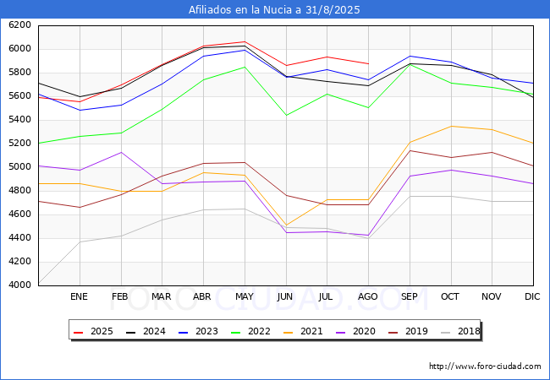This screenshot has height=380, width=550.
Task: Click the OCT month axis label
Action: [x=450, y=296]
